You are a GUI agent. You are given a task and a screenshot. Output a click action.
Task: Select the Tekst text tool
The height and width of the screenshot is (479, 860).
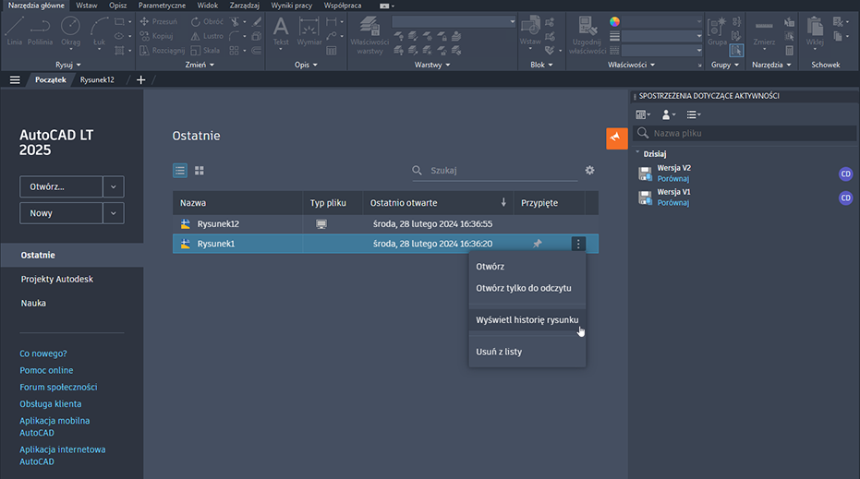tap(281, 31)
